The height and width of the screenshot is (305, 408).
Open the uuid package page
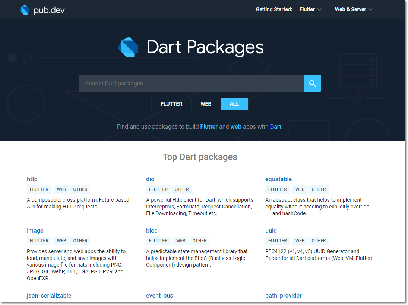(x=271, y=231)
